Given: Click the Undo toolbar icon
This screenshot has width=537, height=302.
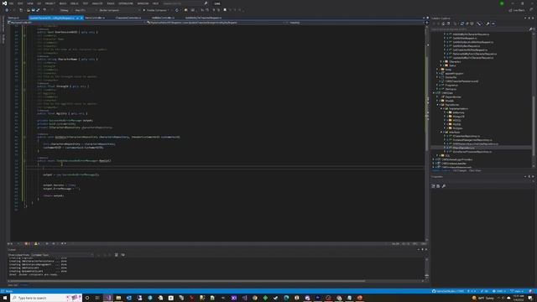Looking at the screenshot, I should pos(44,10).
